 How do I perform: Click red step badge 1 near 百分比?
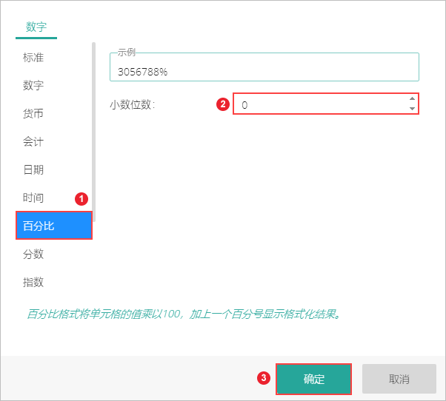[82, 198]
